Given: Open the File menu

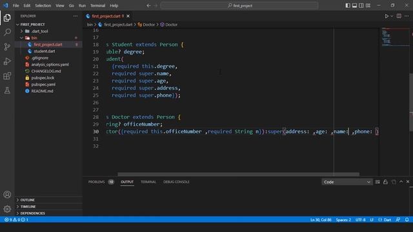Looking at the screenshot, I should [15, 6].
